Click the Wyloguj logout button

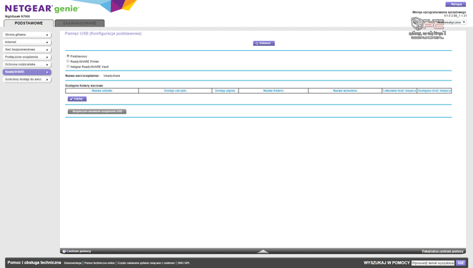click(x=455, y=4)
